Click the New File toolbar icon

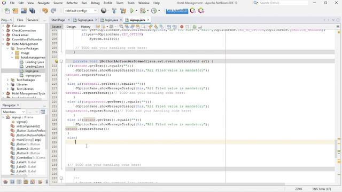(7, 11)
